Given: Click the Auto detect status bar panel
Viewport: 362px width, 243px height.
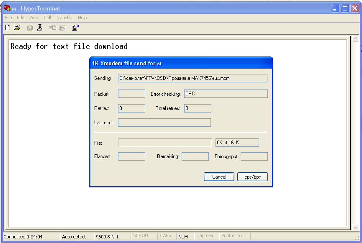Looking at the screenshot, I should tap(74, 237).
